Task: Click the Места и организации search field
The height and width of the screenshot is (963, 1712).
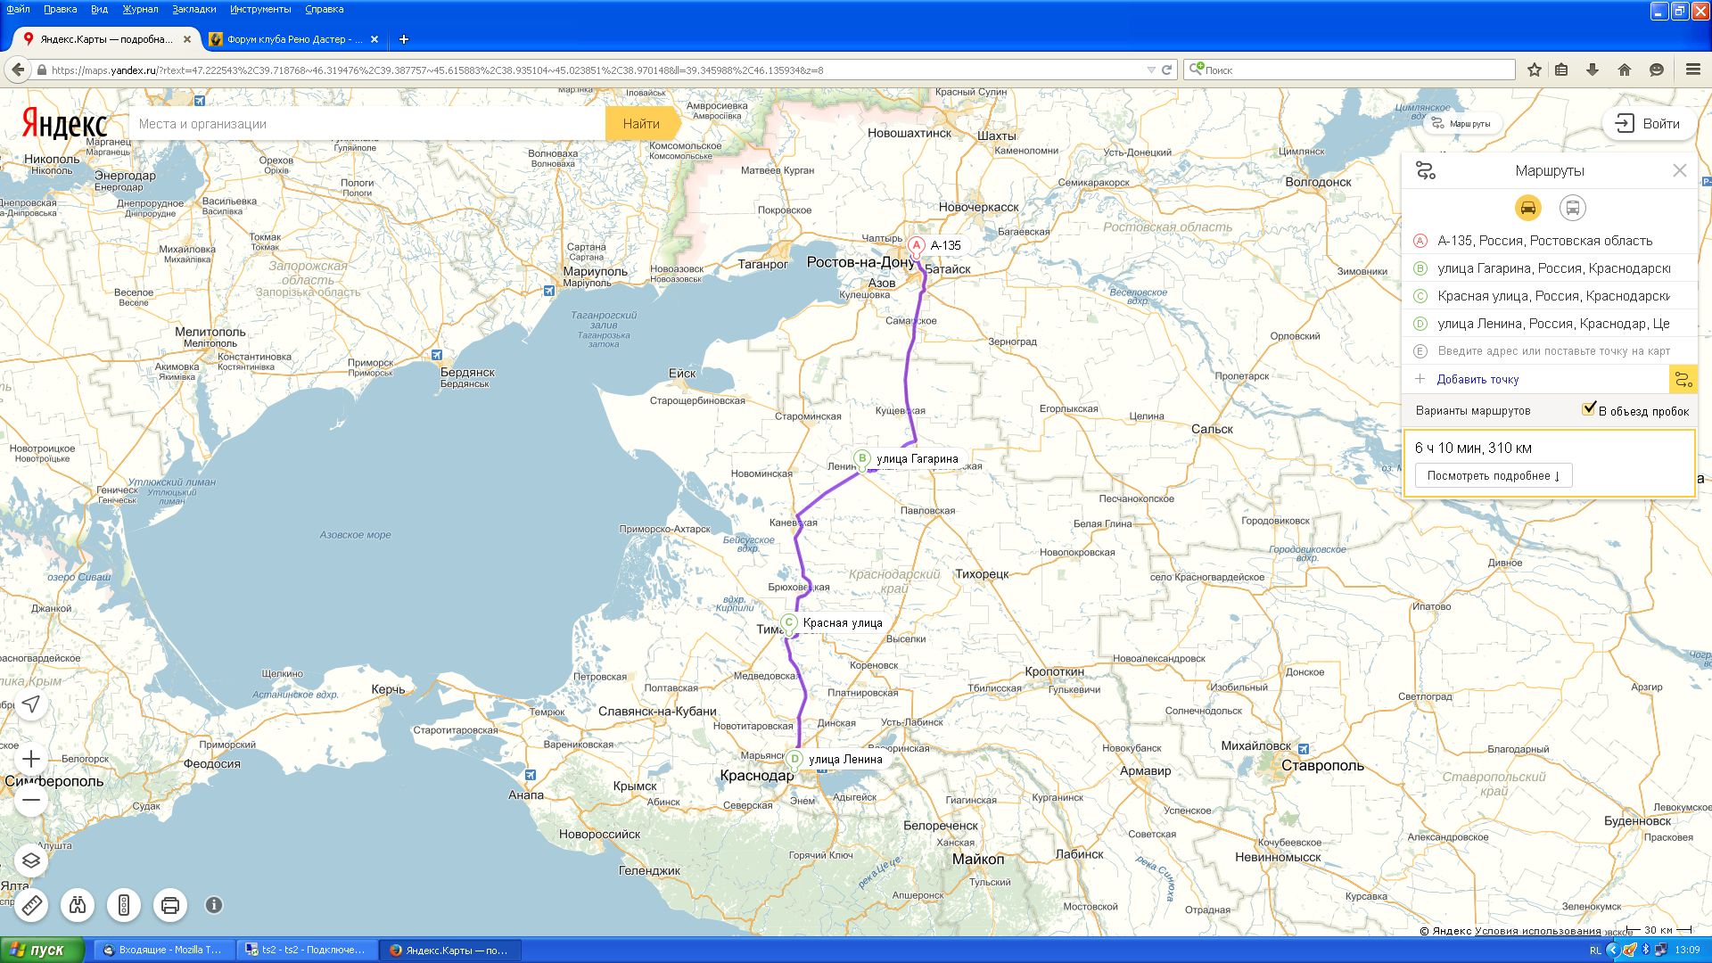Action: pos(367,124)
